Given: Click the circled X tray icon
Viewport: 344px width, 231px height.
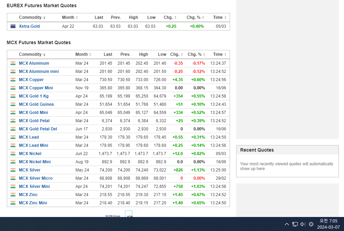Looking at the screenshot, I should coord(311,224).
